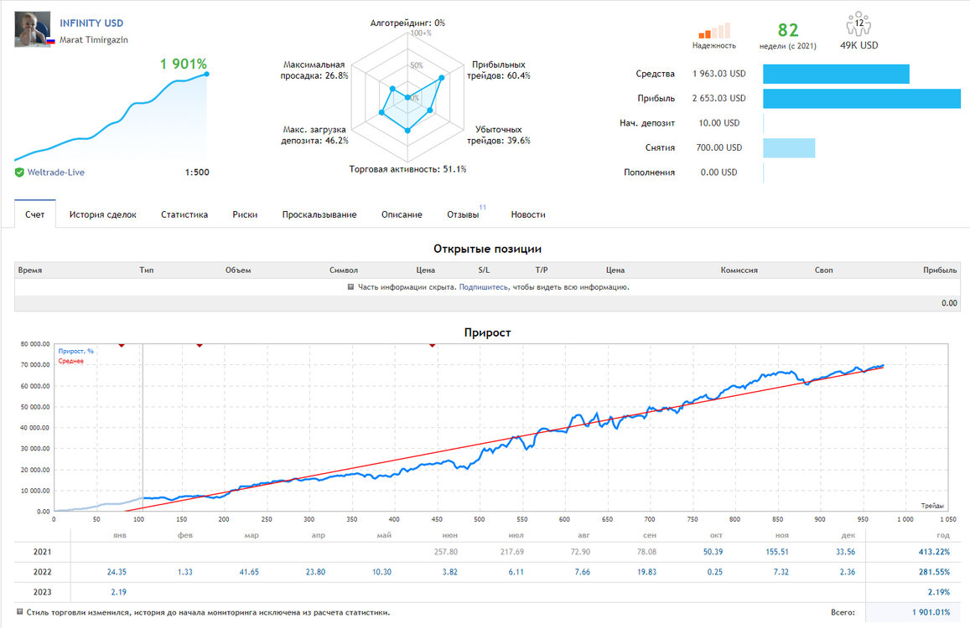Click the Объем column header

tap(238, 270)
